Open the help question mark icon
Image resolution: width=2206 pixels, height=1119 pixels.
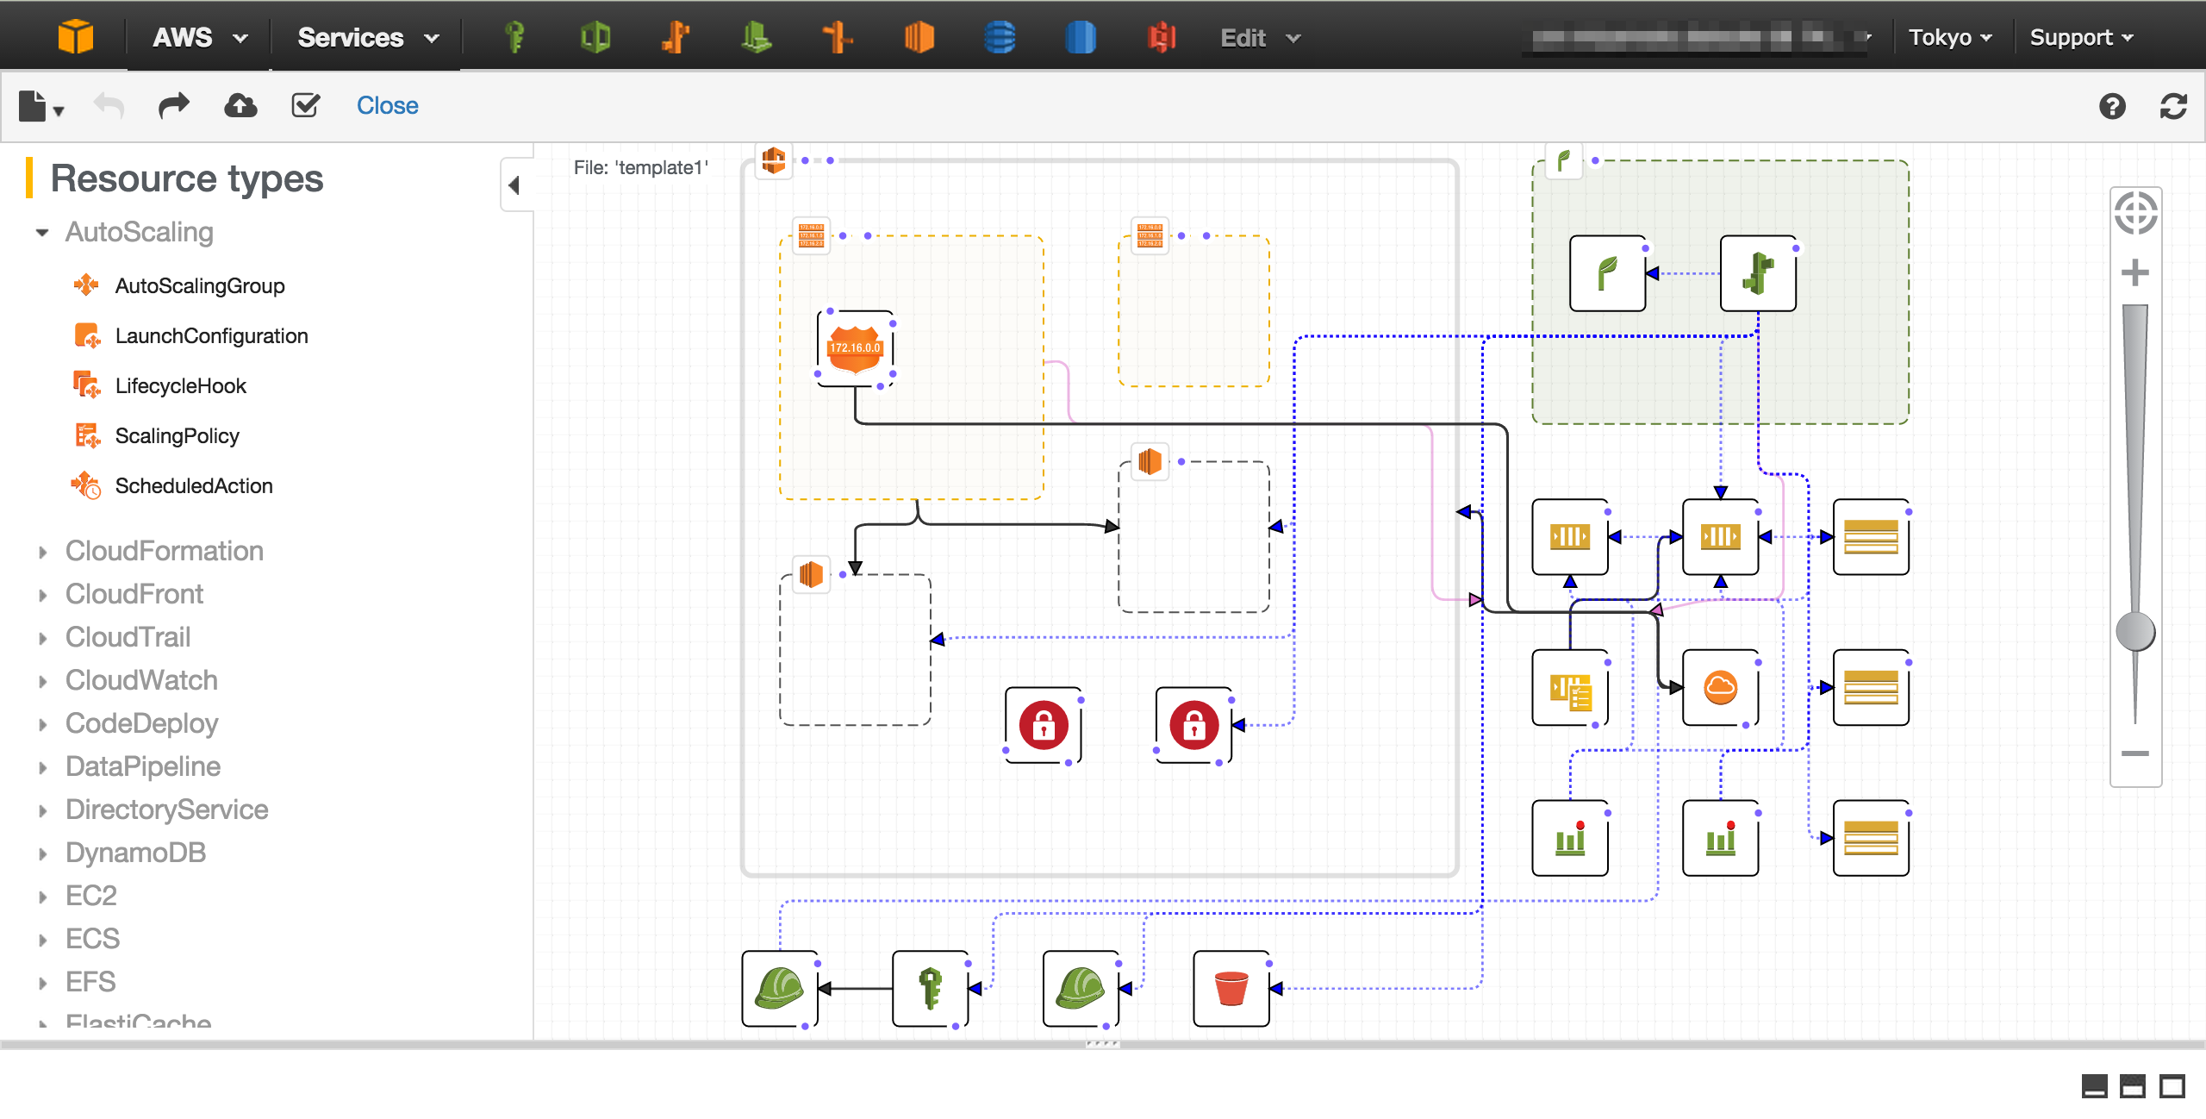pos(2112,106)
